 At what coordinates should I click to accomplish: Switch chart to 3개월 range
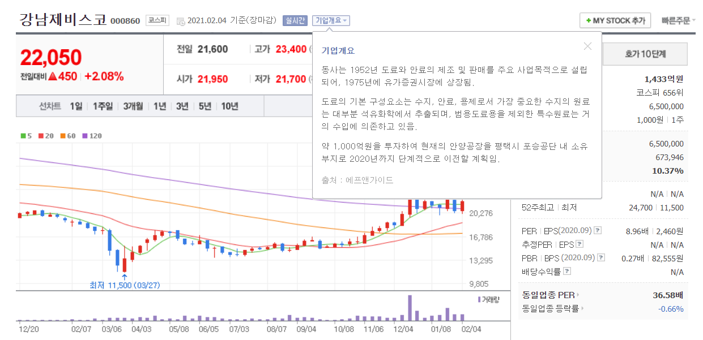(133, 106)
